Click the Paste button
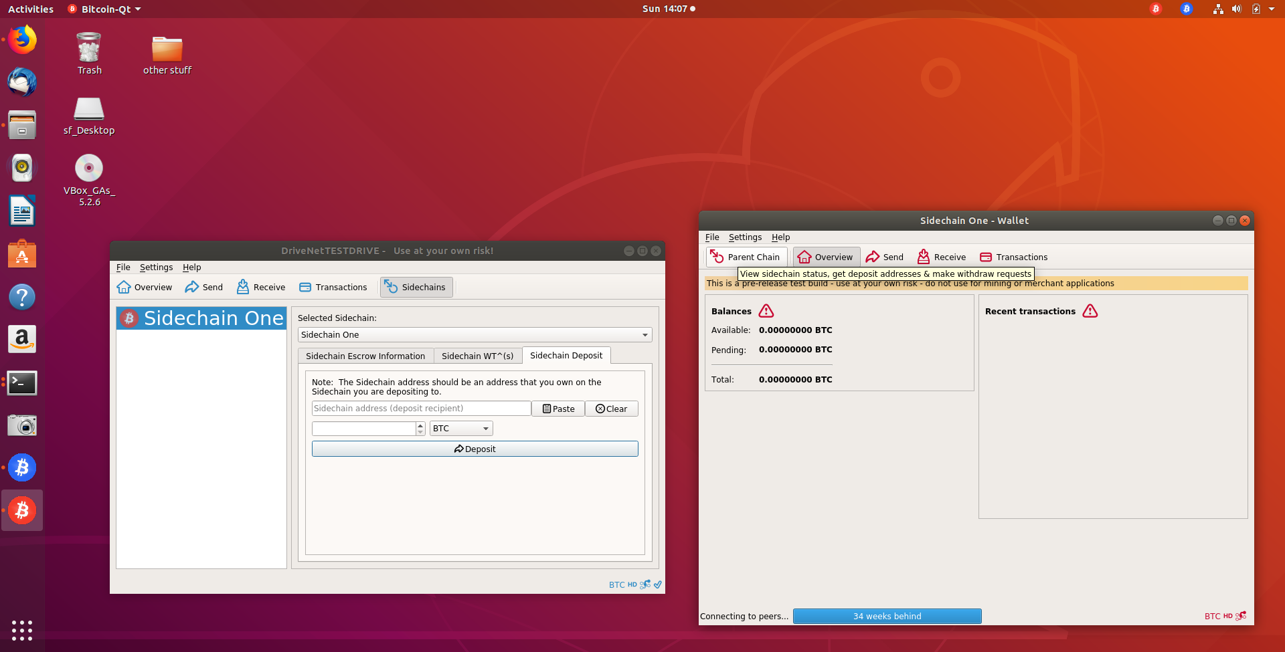Image resolution: width=1285 pixels, height=652 pixels. (558, 409)
